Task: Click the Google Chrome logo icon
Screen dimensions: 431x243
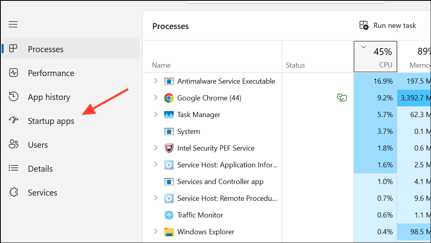Action: (x=169, y=98)
